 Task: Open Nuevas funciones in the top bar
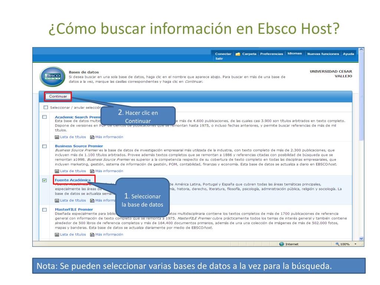[x=323, y=54]
